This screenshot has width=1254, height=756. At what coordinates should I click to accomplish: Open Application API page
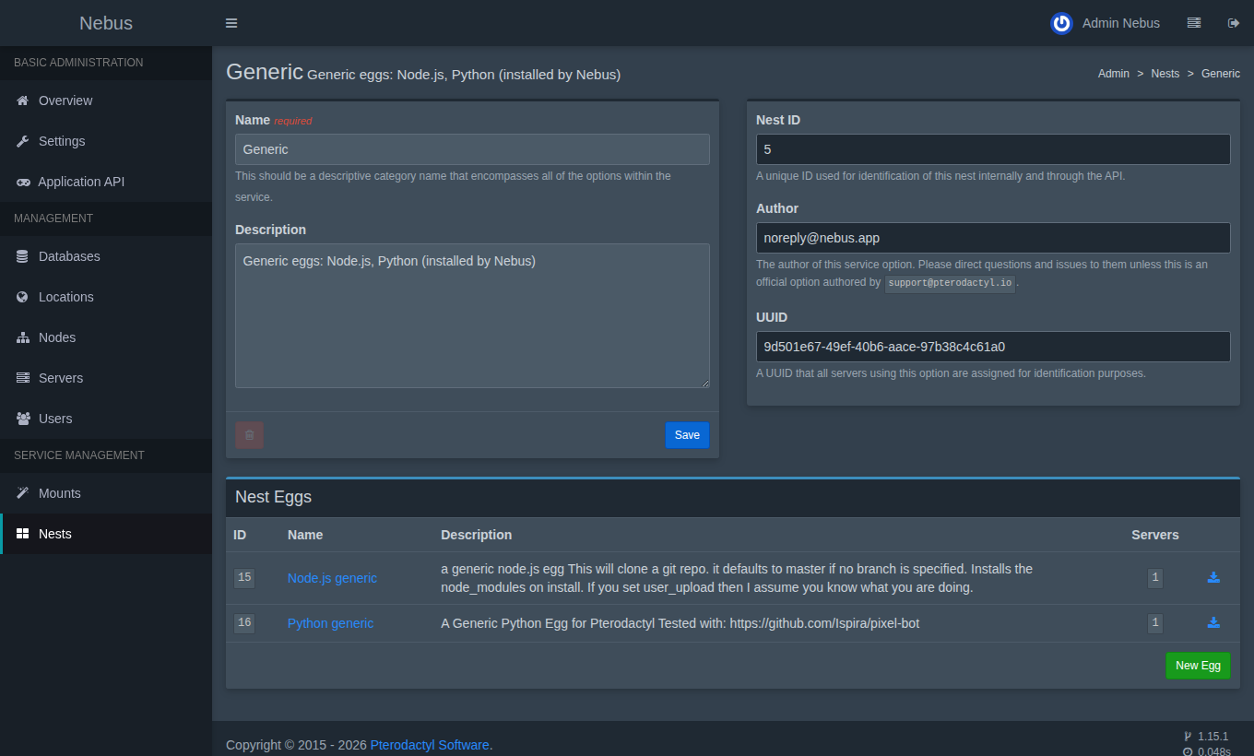point(106,182)
